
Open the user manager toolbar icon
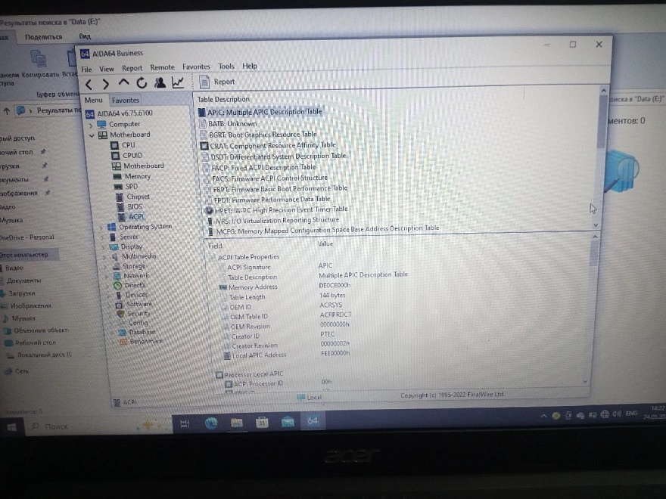tap(160, 82)
